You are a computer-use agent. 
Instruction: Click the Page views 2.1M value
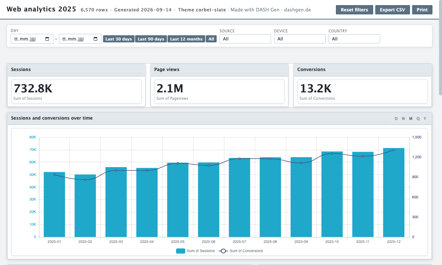170,89
